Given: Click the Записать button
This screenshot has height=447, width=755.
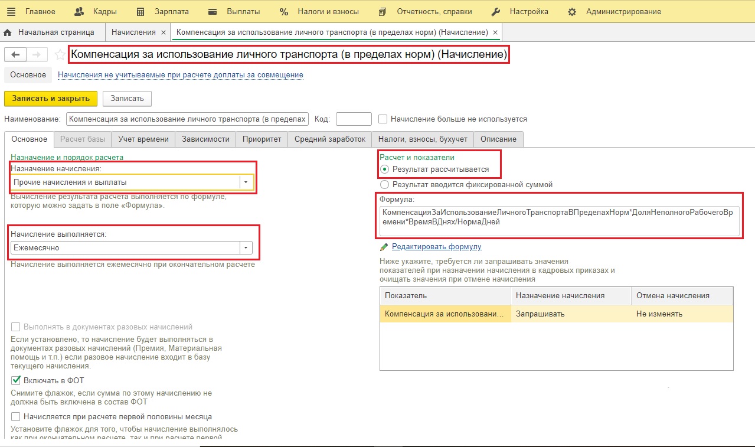Looking at the screenshot, I should tap(127, 98).
